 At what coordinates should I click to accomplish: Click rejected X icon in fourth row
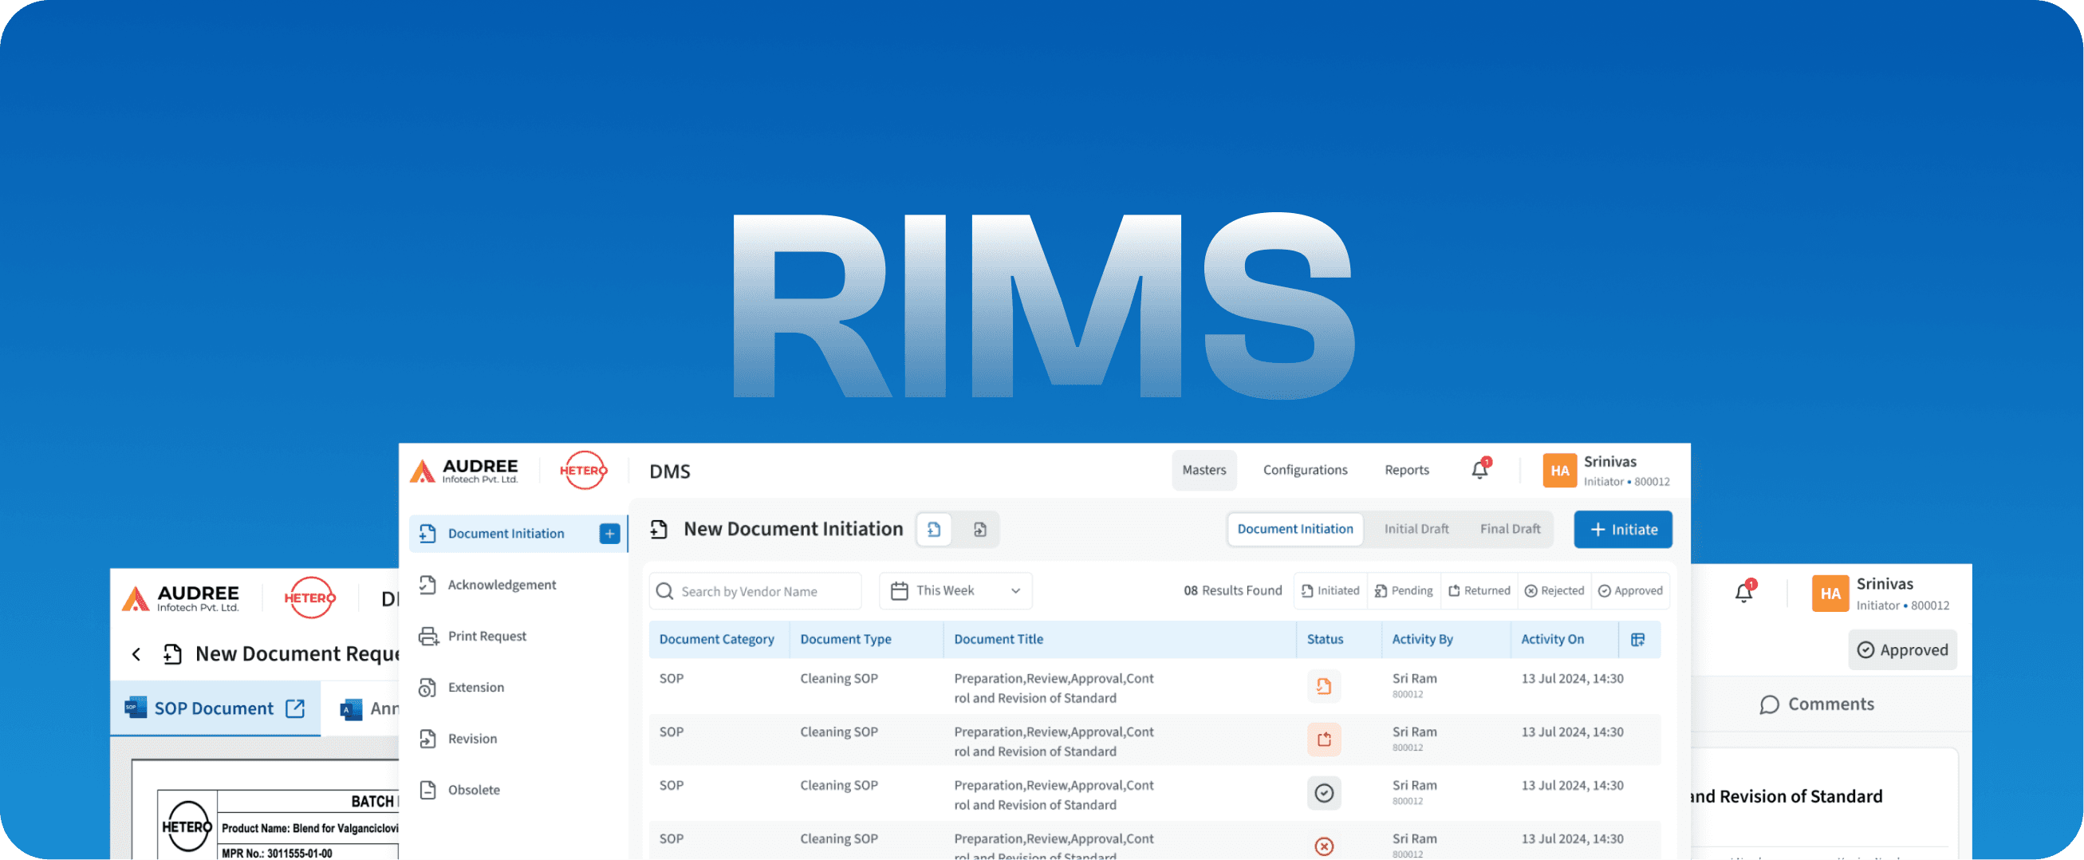tap(1323, 847)
